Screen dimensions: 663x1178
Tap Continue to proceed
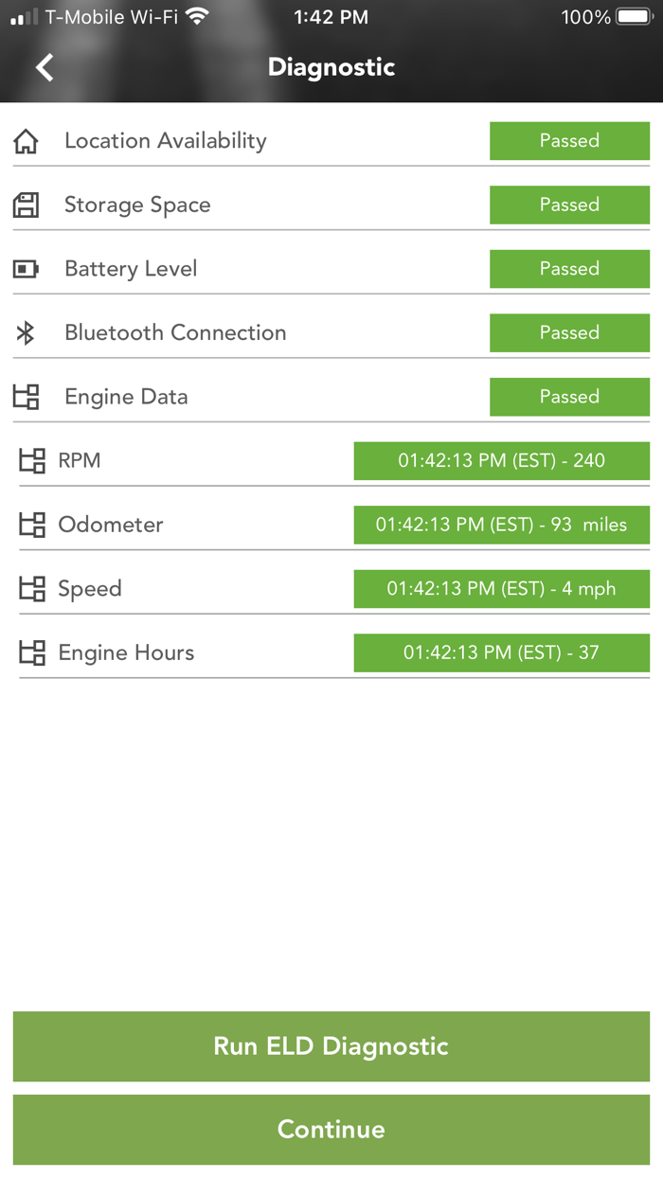coord(331,1130)
